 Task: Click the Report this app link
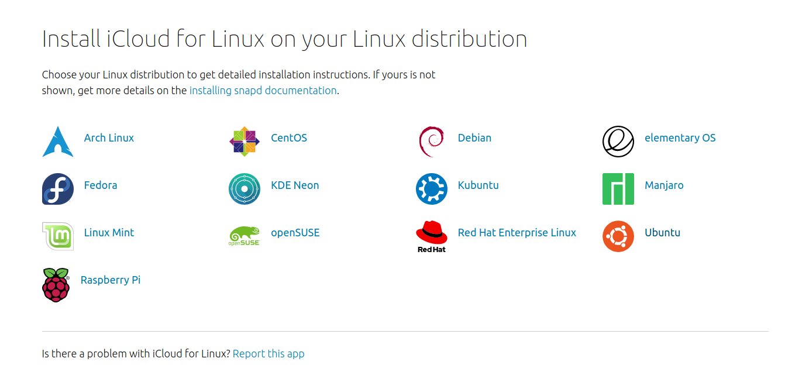pos(268,354)
